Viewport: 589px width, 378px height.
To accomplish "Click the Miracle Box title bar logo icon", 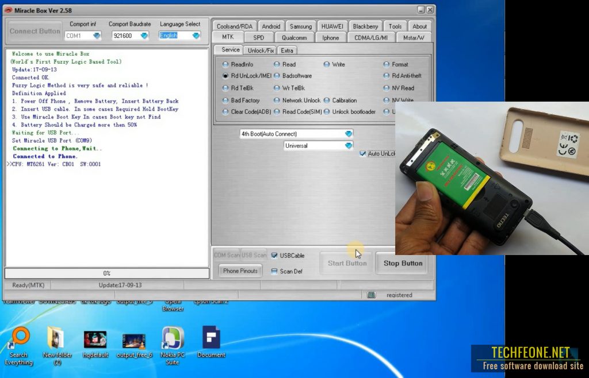I will pos(9,10).
